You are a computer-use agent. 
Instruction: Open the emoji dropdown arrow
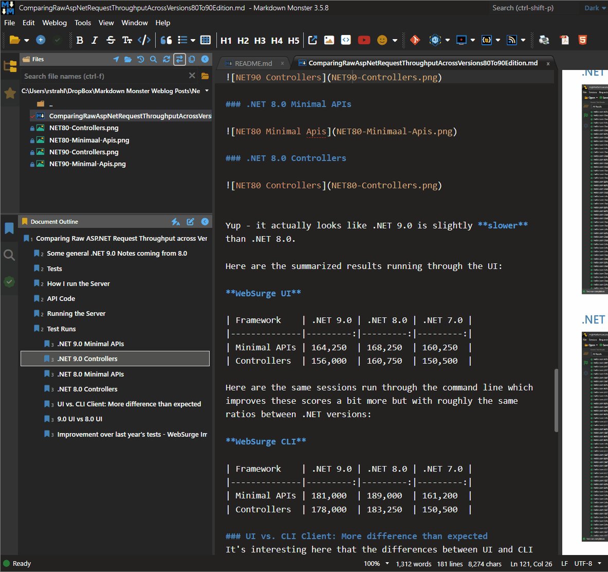[395, 40]
